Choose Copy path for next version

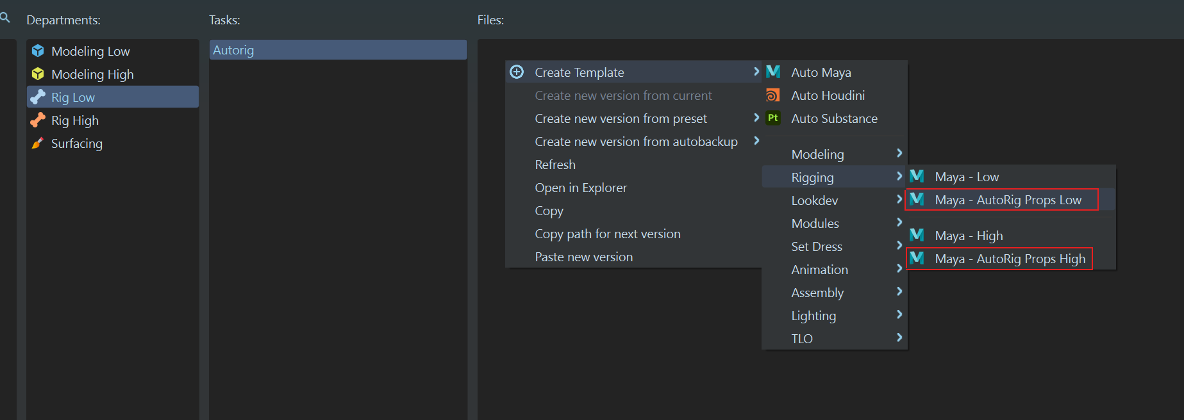[x=607, y=234]
